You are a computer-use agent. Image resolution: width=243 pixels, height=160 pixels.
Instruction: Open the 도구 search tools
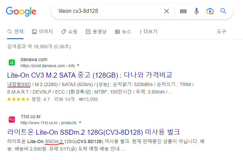click(x=221, y=32)
